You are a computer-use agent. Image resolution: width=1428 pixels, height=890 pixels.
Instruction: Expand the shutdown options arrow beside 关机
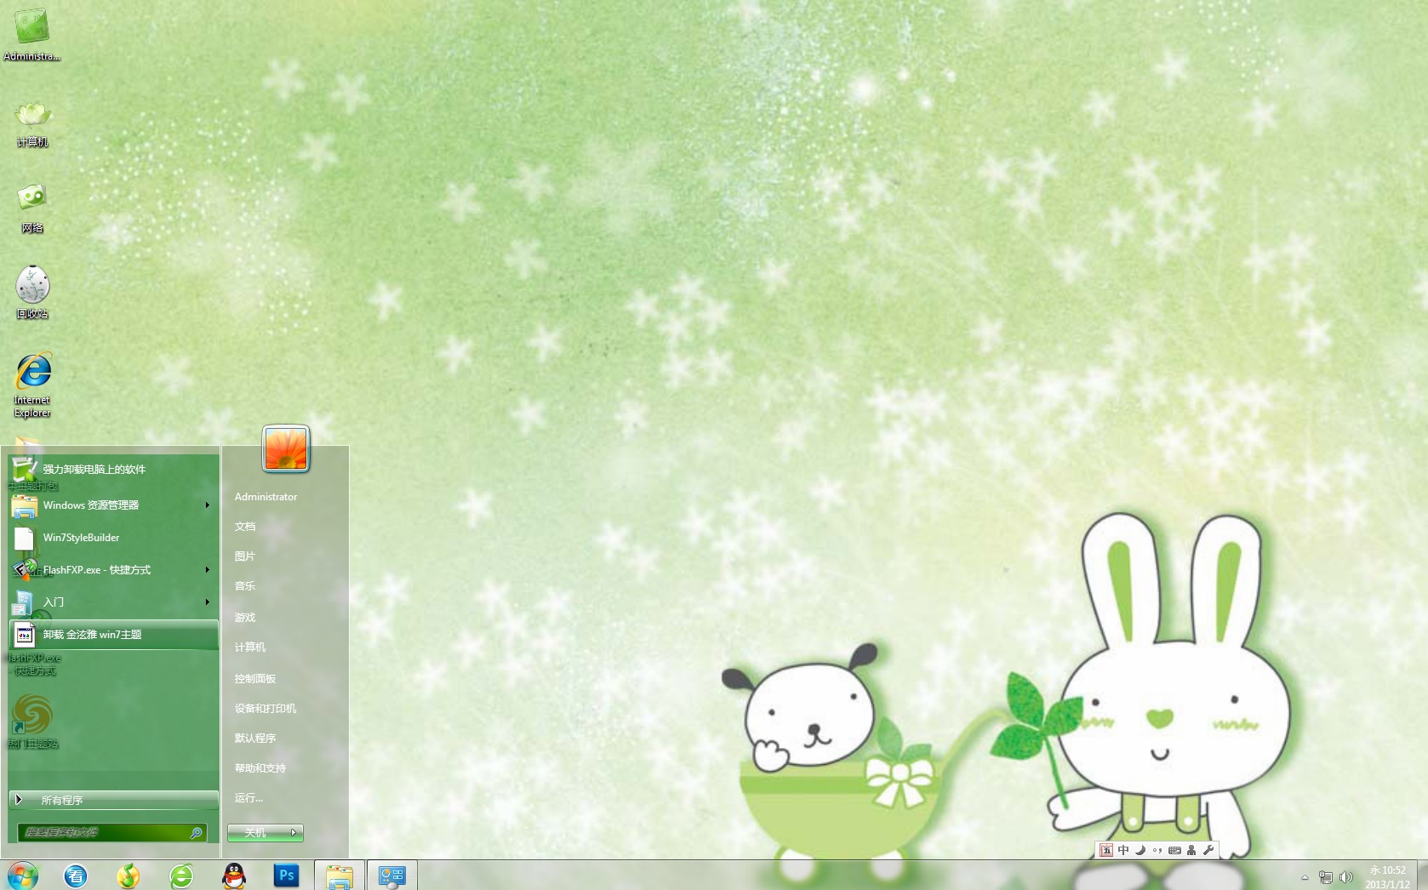point(294,833)
